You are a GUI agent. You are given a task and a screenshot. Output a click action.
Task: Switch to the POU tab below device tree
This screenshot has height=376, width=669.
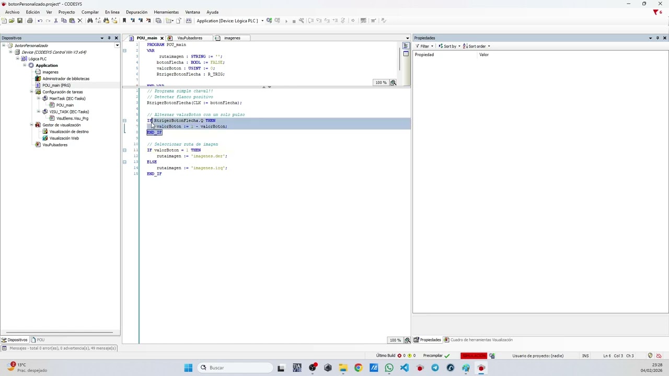pos(38,340)
